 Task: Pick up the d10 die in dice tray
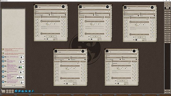pyautogui.click(x=23, y=91)
